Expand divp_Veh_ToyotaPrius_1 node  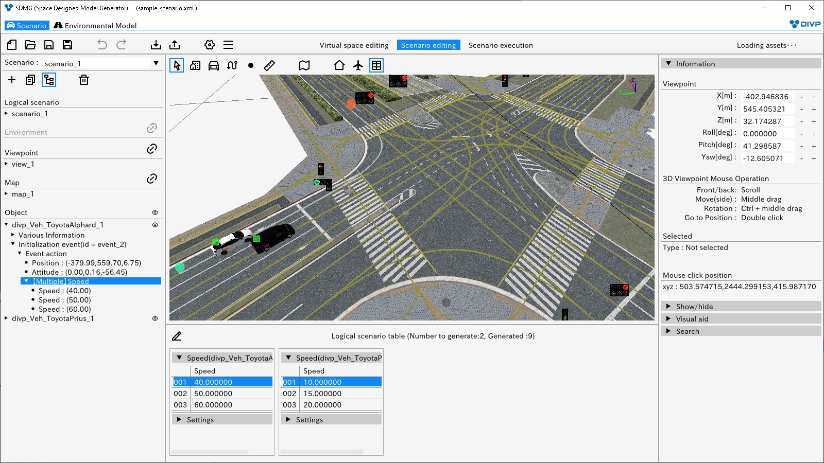(x=6, y=318)
